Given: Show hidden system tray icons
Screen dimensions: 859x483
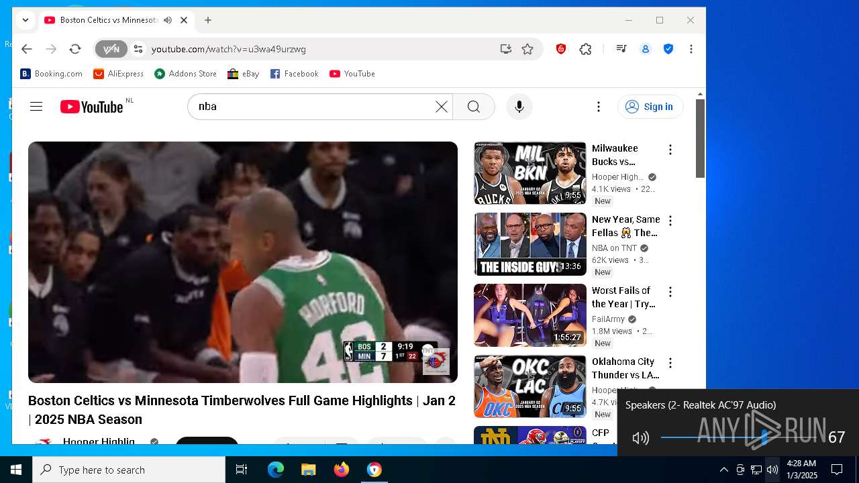Looking at the screenshot, I should click(x=723, y=470).
